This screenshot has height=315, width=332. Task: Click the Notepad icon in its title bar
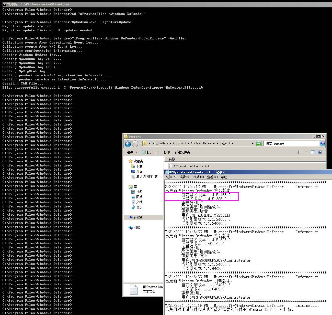[x=167, y=172]
